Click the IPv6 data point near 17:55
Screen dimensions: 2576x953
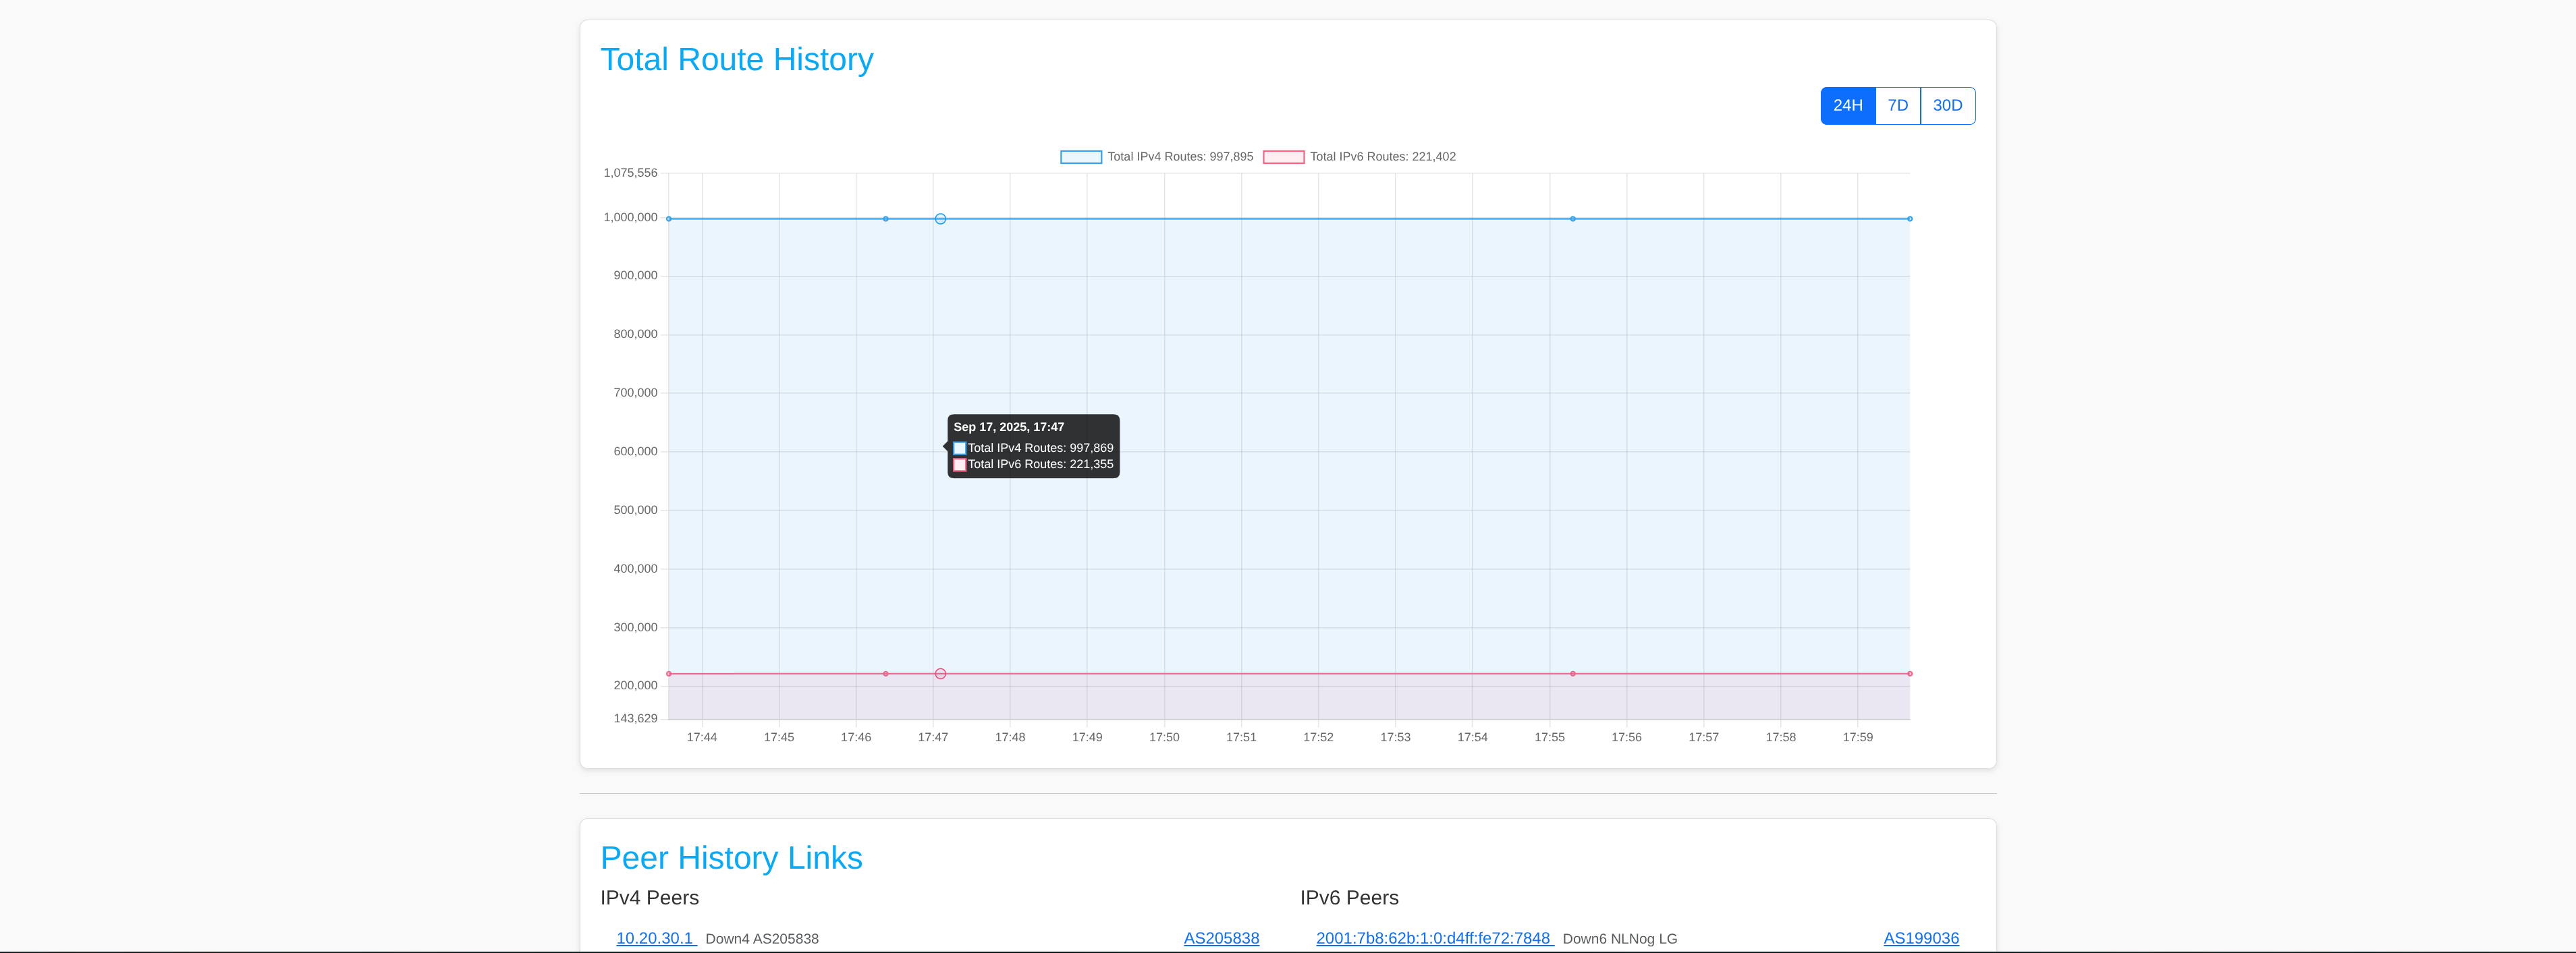(1572, 674)
